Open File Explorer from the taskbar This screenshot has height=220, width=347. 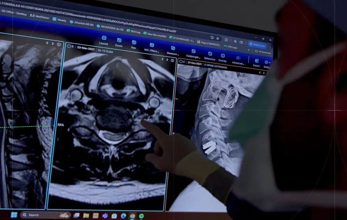pos(86,216)
